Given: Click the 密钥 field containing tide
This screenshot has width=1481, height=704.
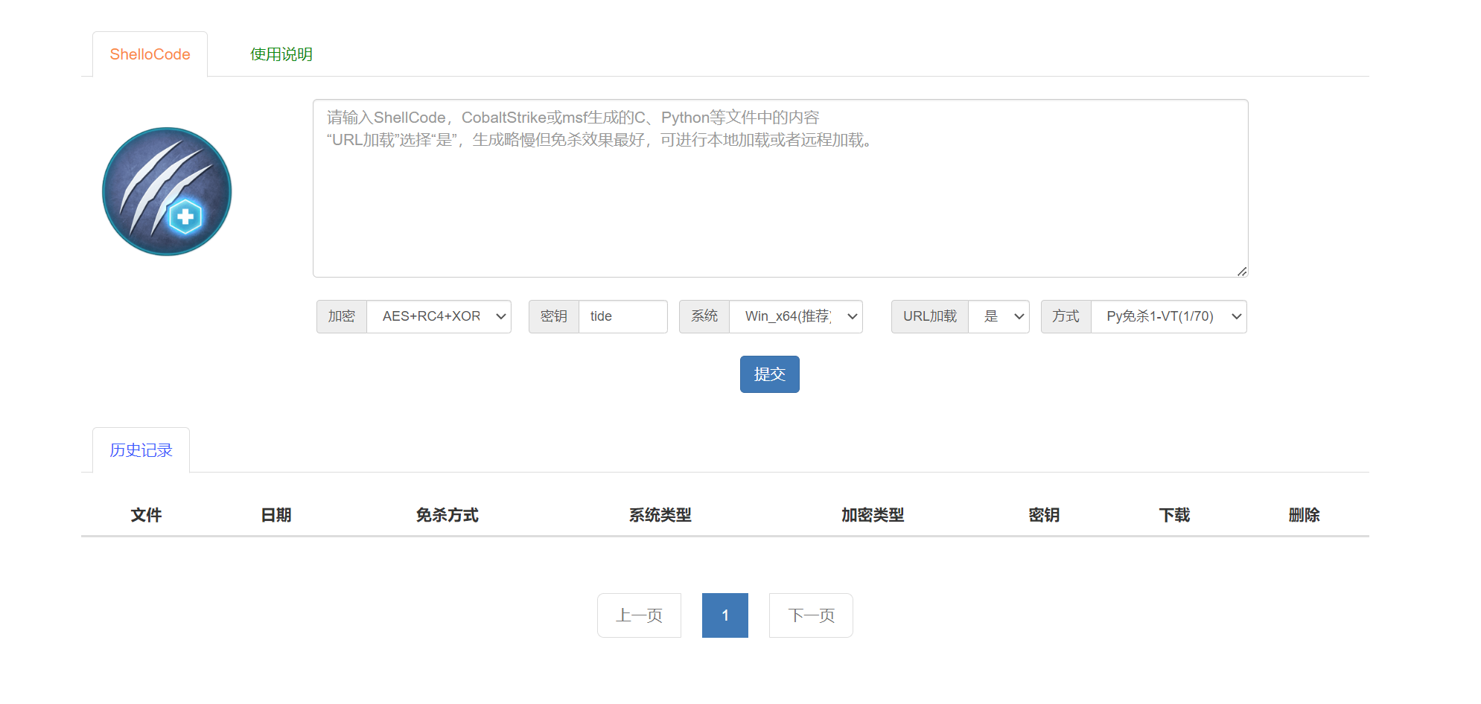Looking at the screenshot, I should click(x=622, y=316).
